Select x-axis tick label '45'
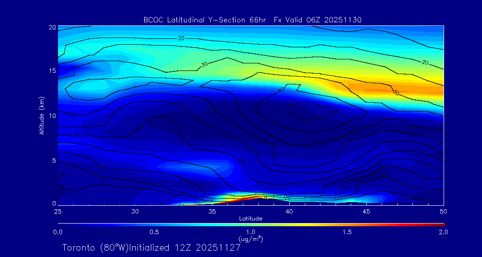 [366, 211]
